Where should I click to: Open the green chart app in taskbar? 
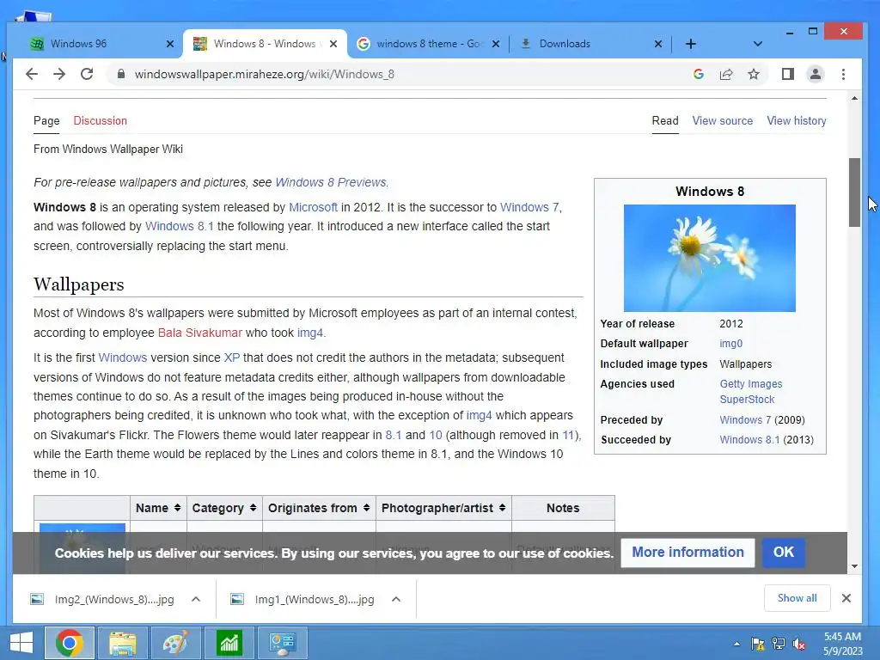click(x=229, y=643)
